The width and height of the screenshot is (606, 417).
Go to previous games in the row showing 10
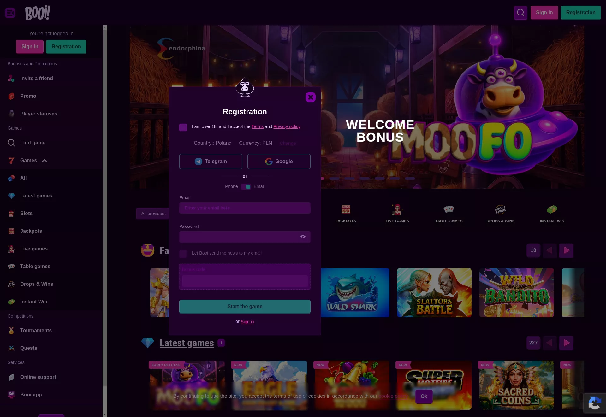click(x=550, y=250)
